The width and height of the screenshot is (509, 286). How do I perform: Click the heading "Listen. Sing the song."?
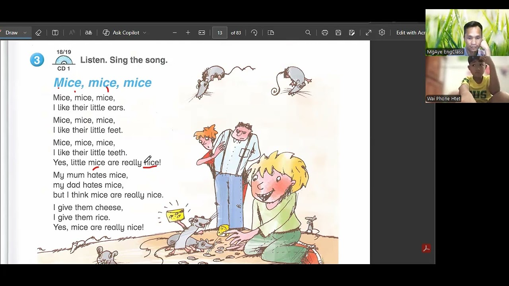coord(124,60)
